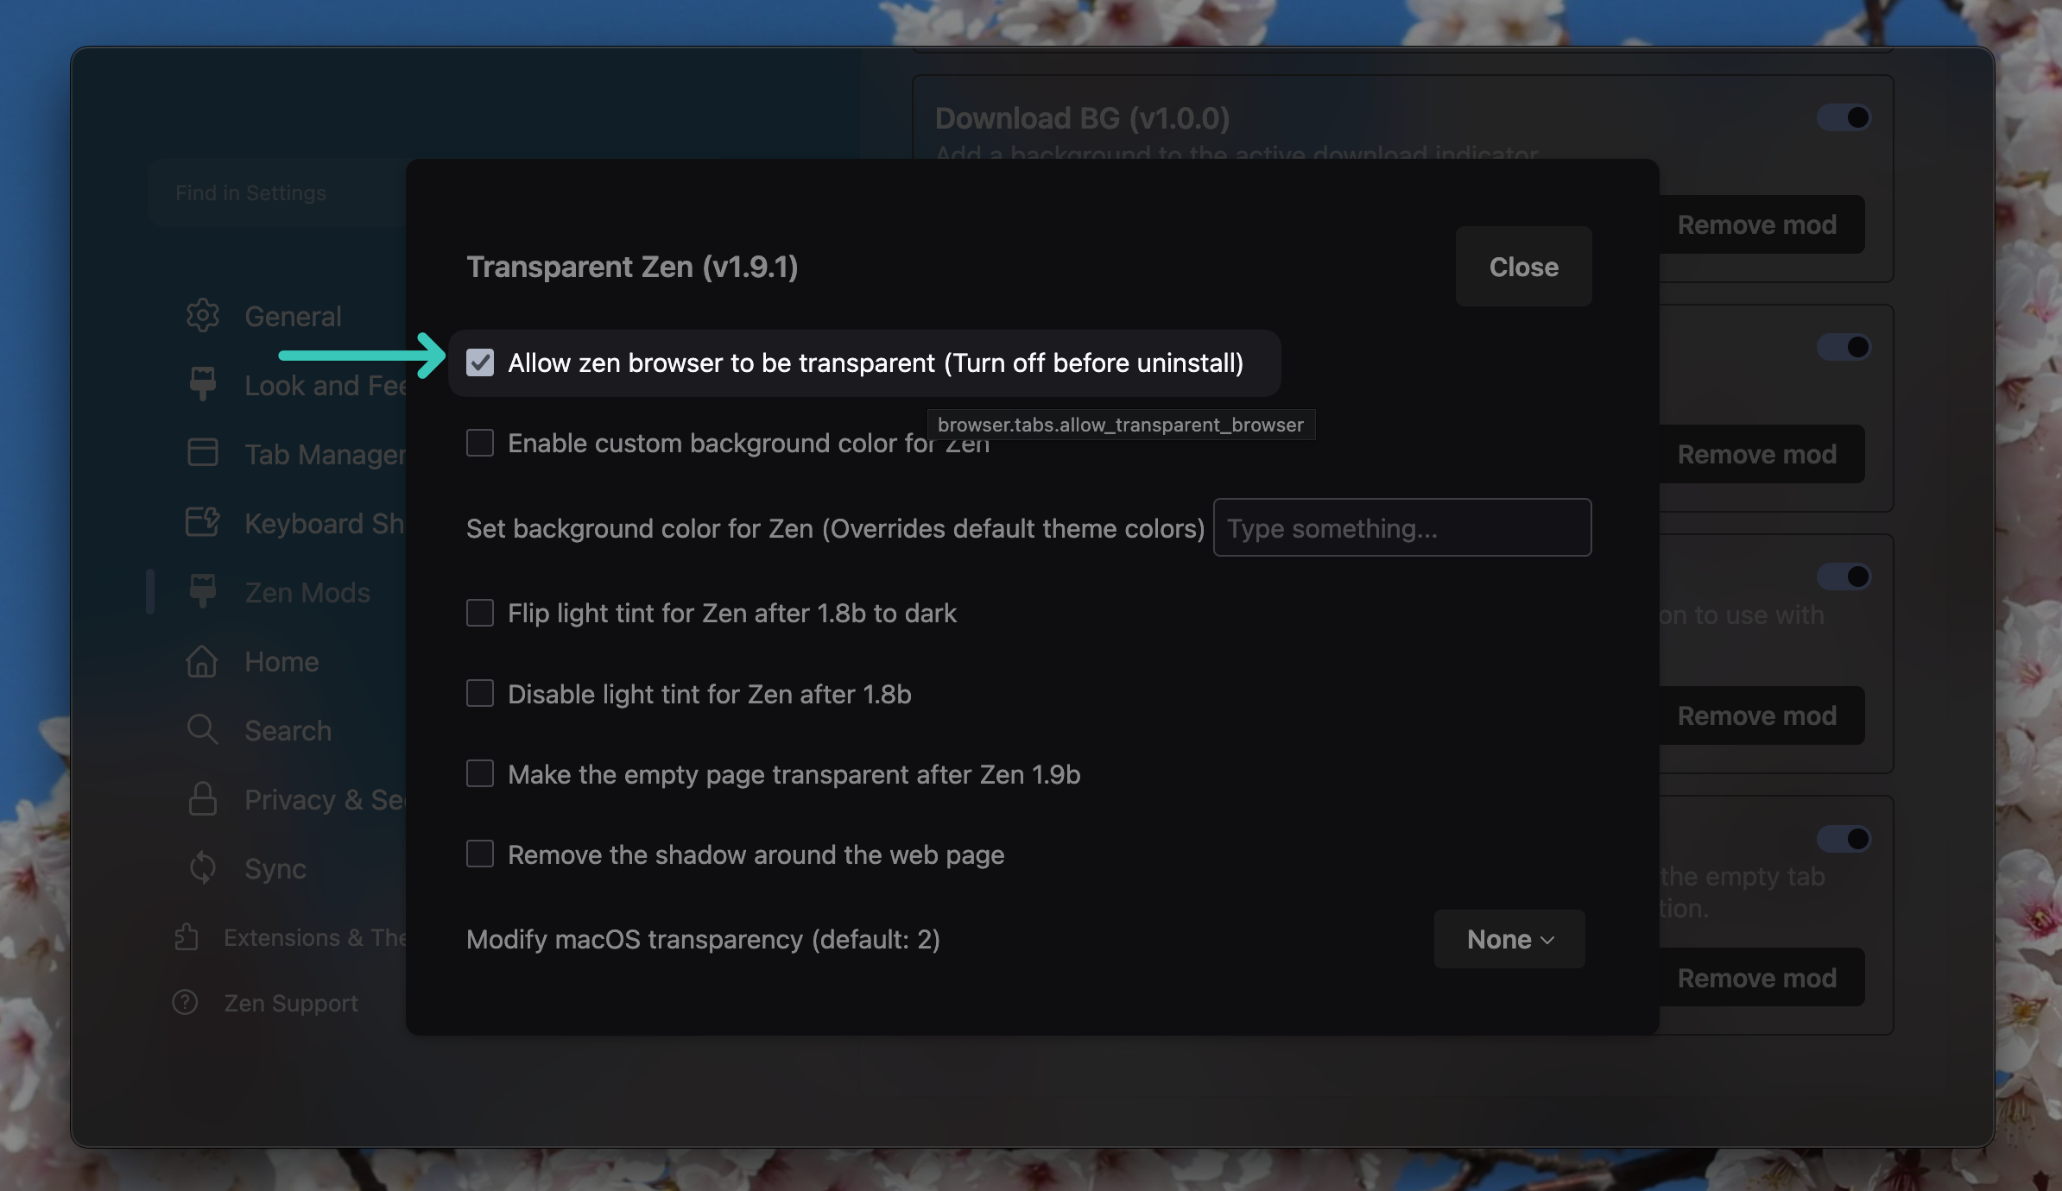Image resolution: width=2062 pixels, height=1191 pixels.
Task: Click the Zen Mods brush icon
Action: click(203, 591)
